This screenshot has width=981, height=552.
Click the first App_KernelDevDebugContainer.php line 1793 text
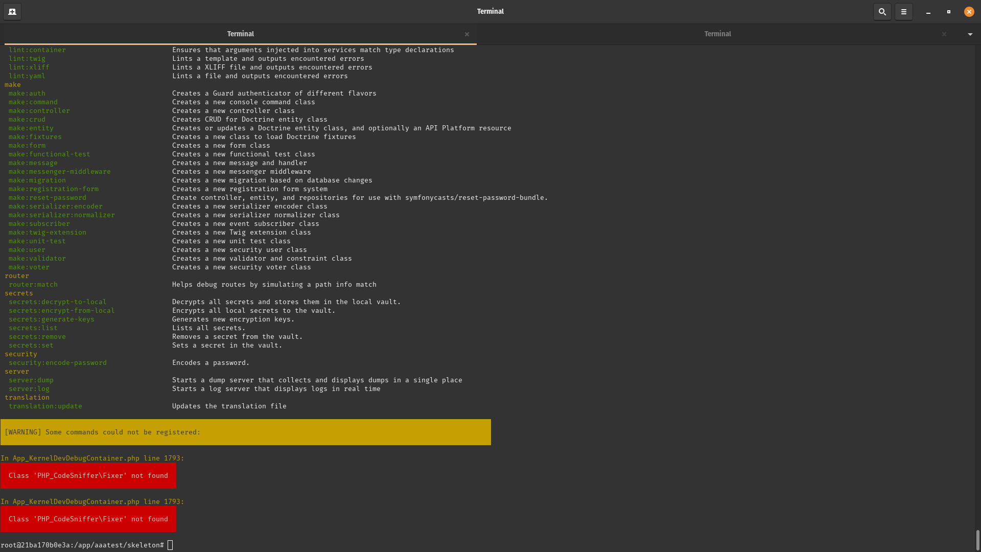click(92, 458)
